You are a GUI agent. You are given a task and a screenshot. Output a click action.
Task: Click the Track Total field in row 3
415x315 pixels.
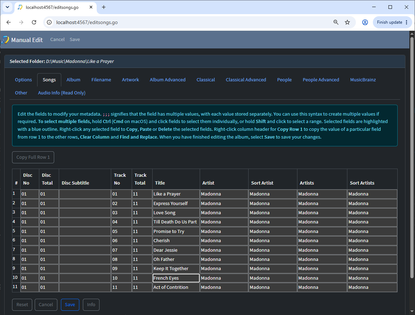[x=142, y=213]
